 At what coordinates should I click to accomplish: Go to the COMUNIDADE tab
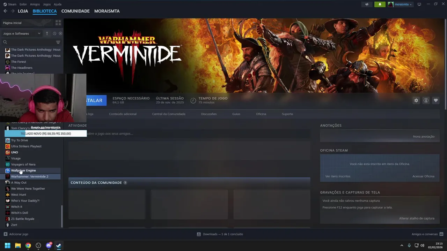coord(75,11)
